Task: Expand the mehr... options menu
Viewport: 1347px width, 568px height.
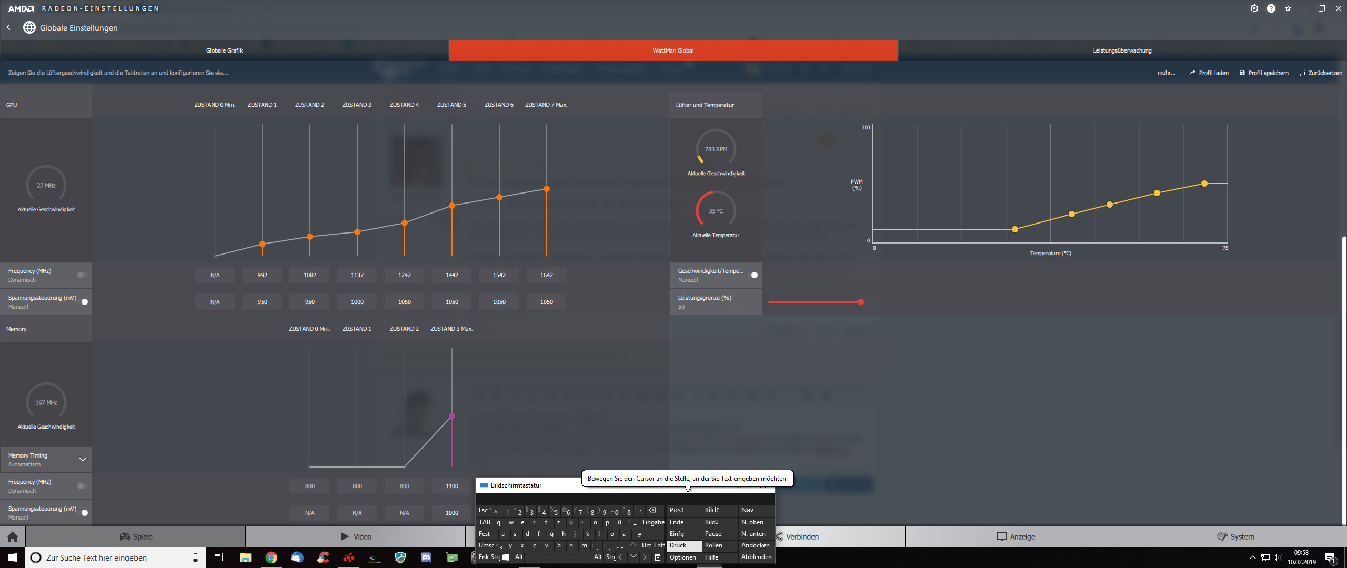Action: (1166, 73)
